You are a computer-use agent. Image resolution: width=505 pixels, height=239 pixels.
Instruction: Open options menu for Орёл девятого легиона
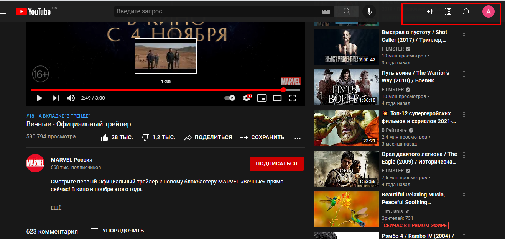(x=464, y=155)
